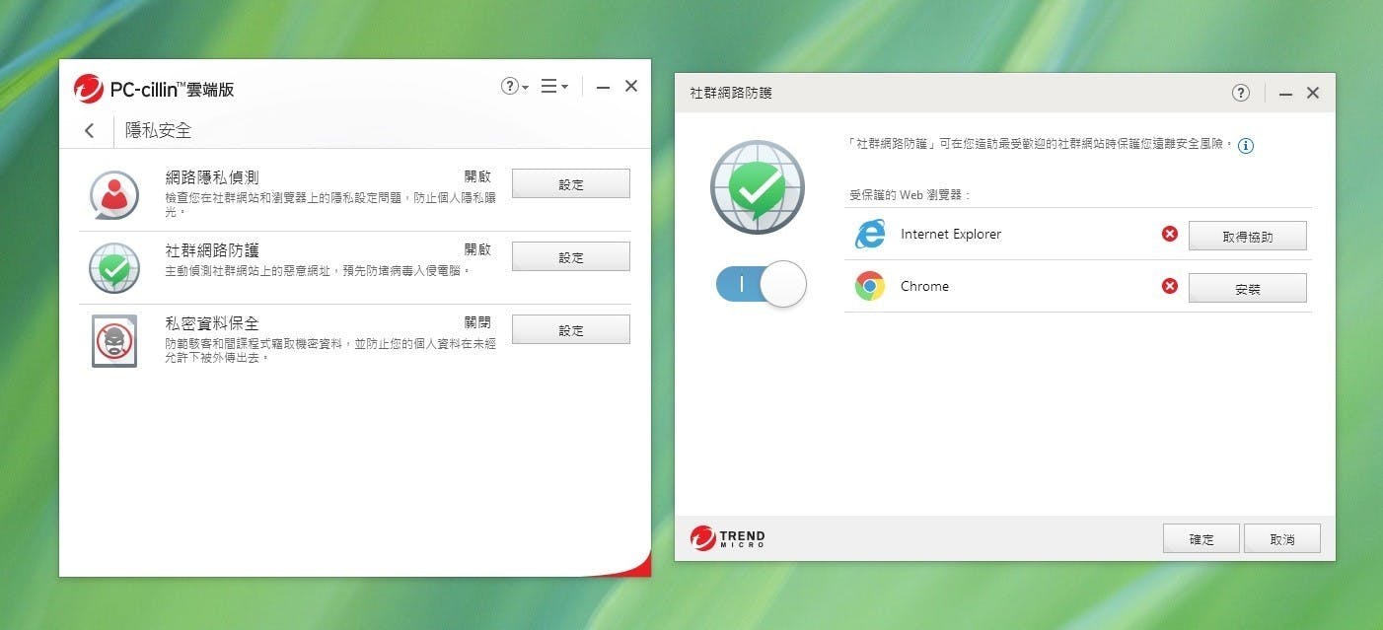
Task: Close the PC-cillin main window
Action: click(x=631, y=87)
